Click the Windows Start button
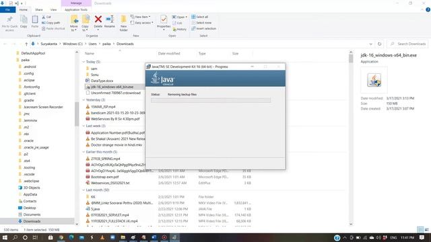Image resolution: width=431 pixels, height=242 pixels. tap(5, 237)
